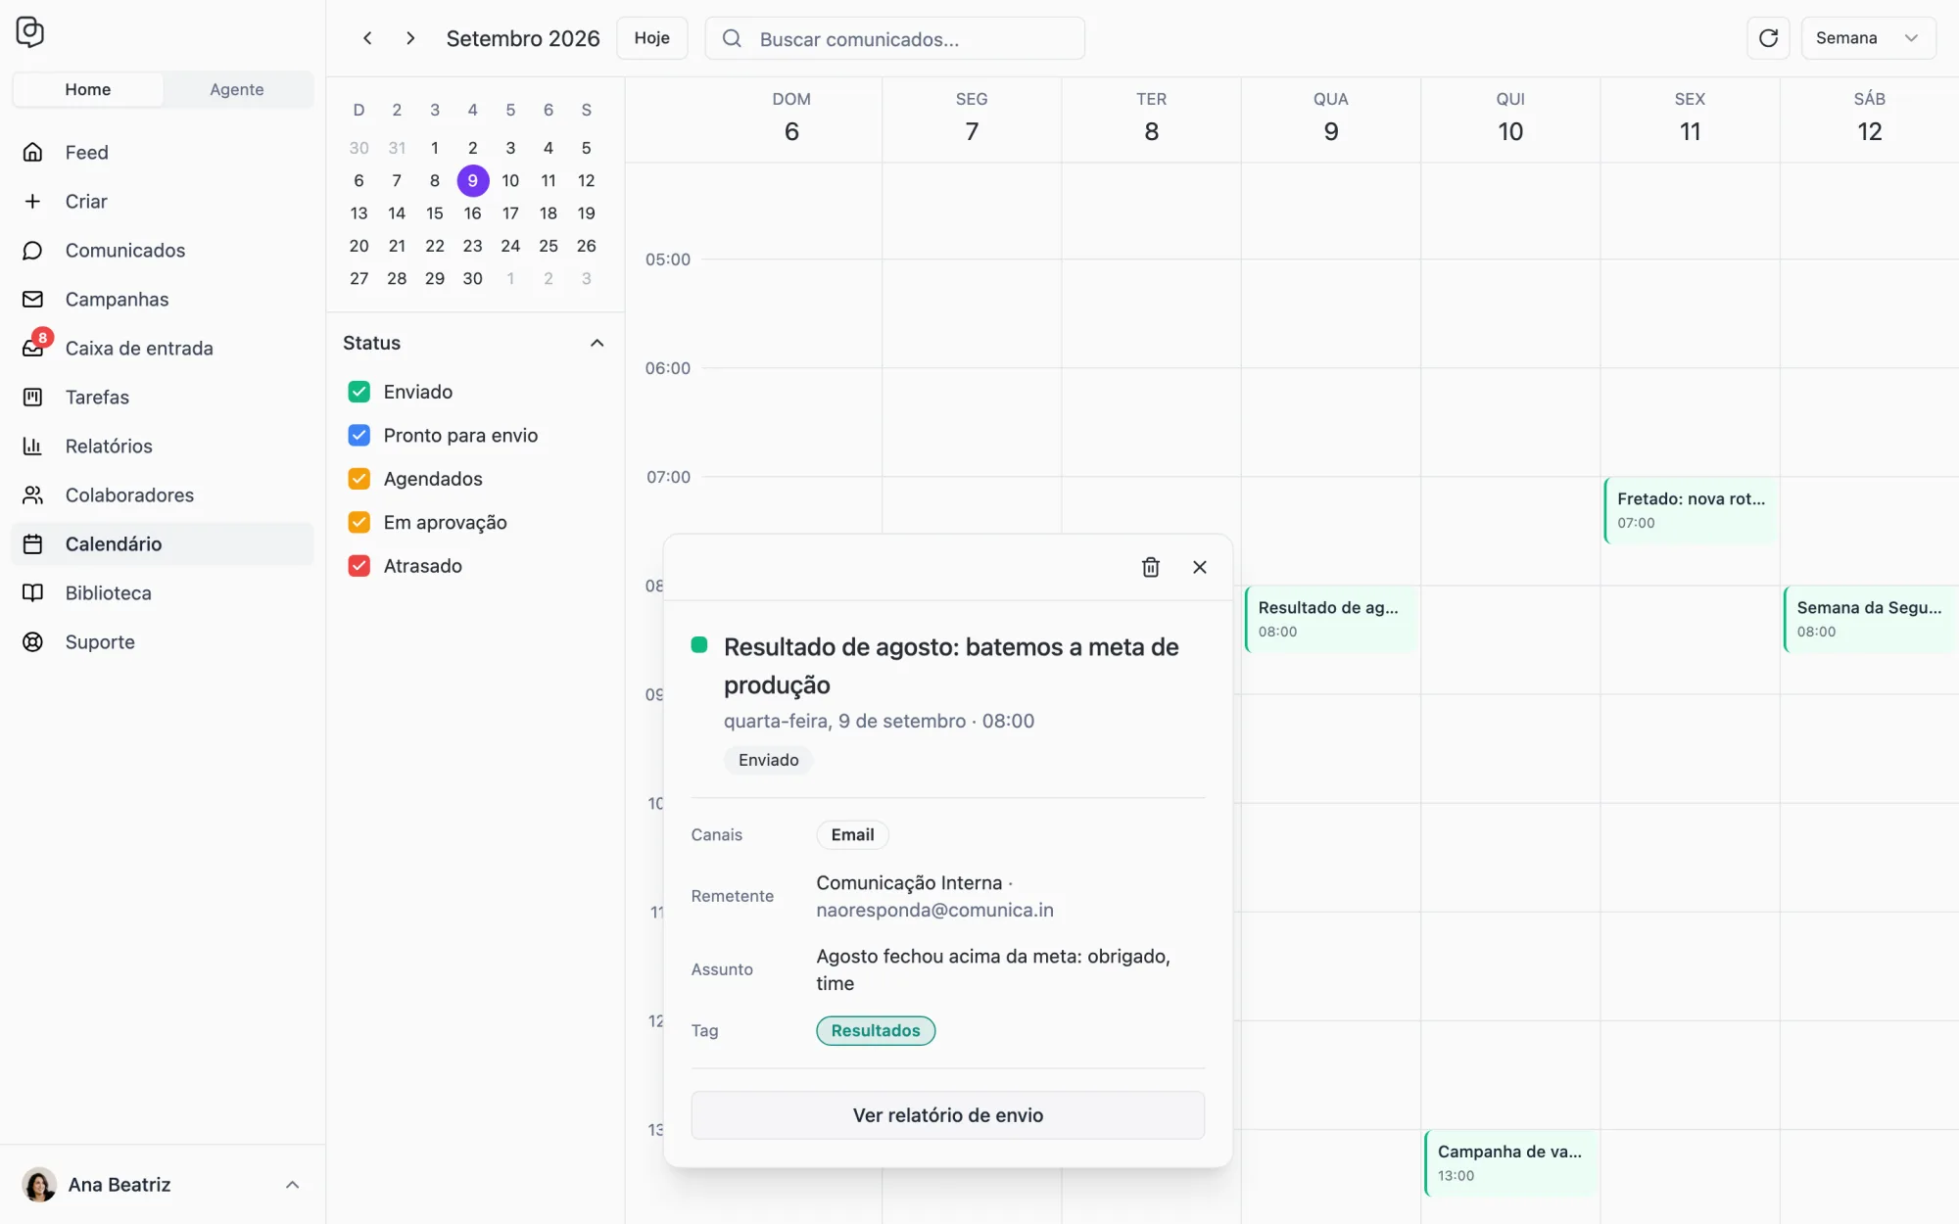Open Campanhas envelope icon
Viewport: 1959px width, 1224px height.
32,300
